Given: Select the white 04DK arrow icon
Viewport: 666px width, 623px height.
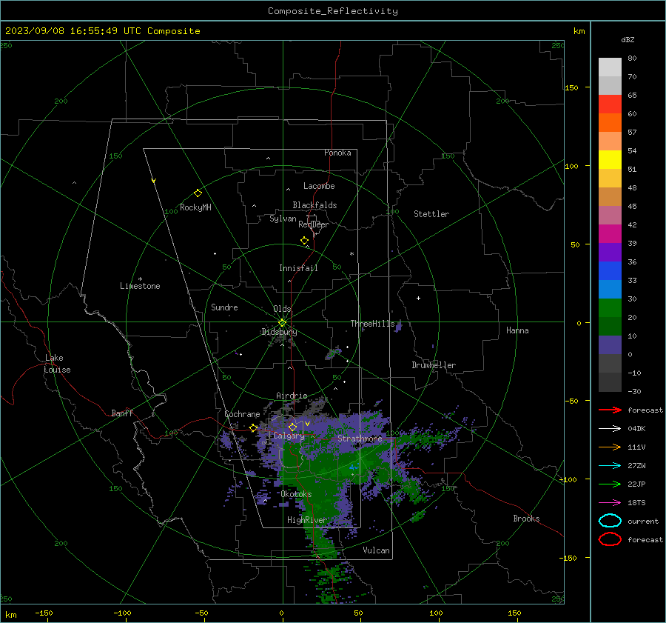Looking at the screenshot, I should click(610, 429).
